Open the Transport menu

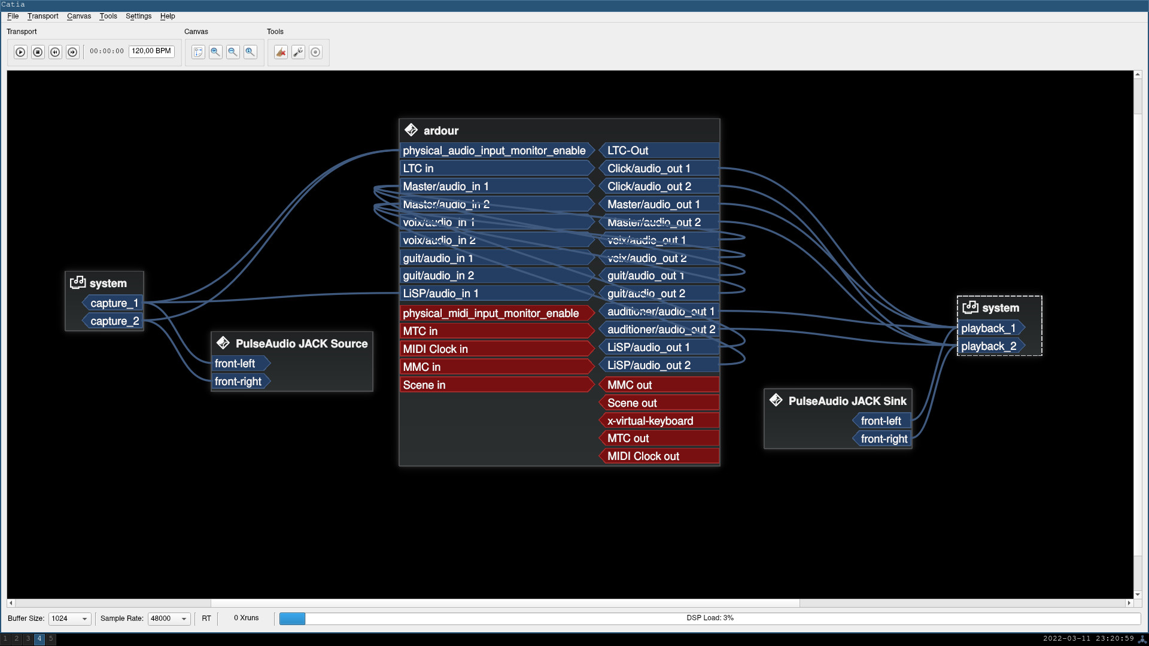pos(42,16)
